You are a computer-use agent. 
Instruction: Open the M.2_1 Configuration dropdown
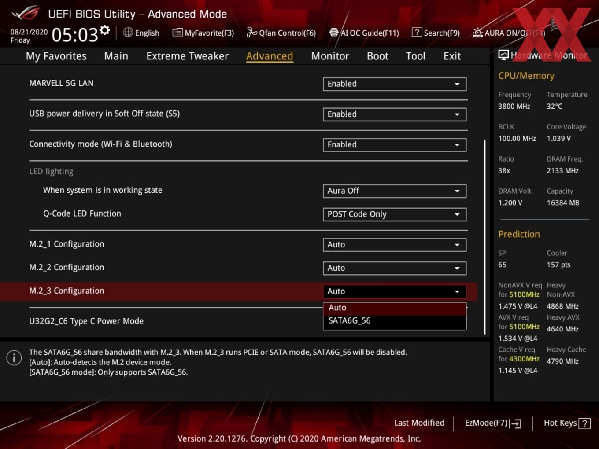click(x=395, y=245)
